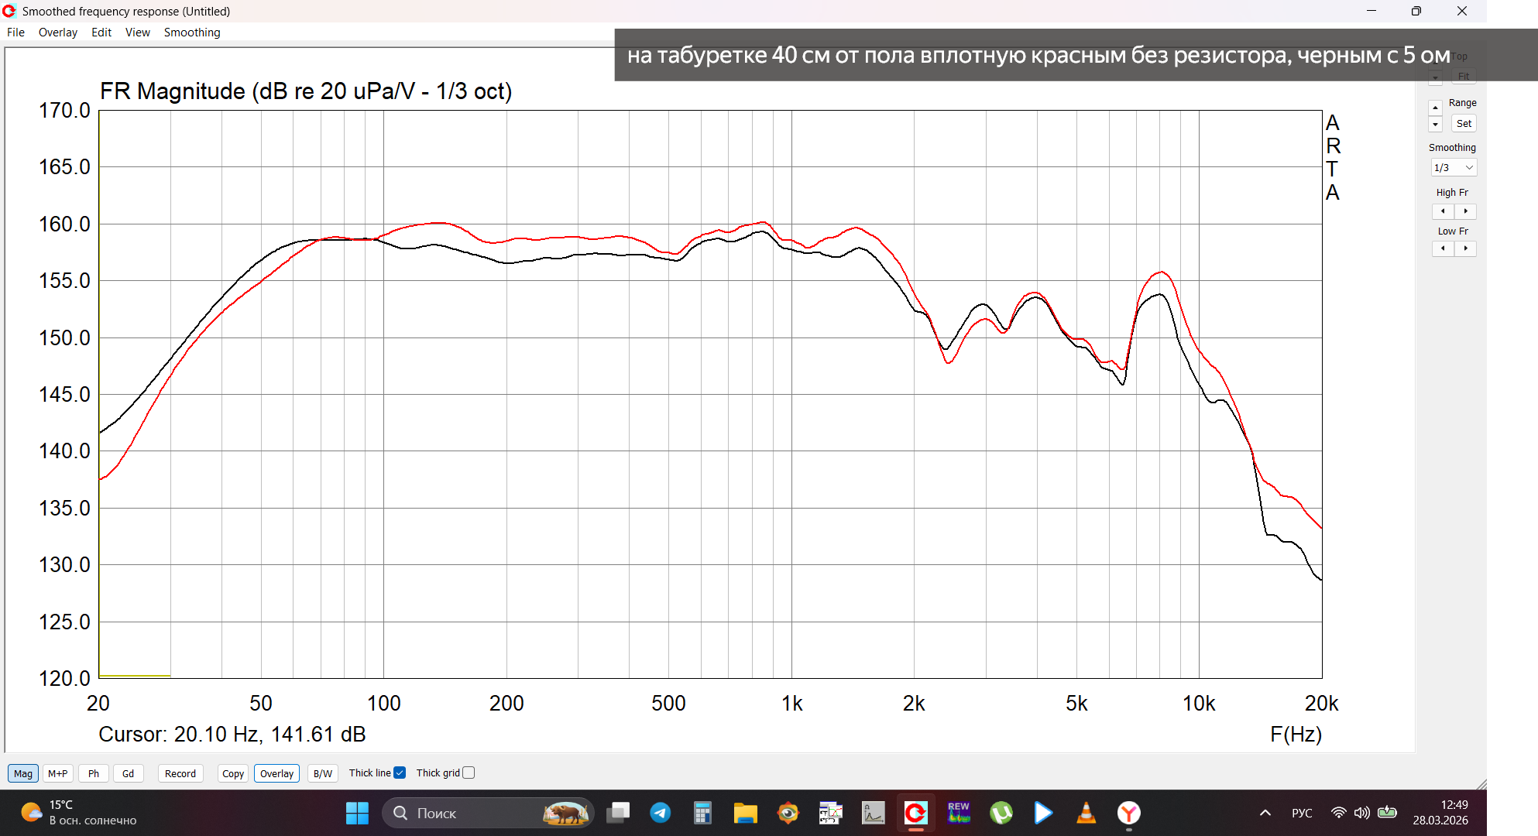Increase the High Fr limit with right arrow

point(1465,211)
